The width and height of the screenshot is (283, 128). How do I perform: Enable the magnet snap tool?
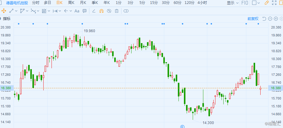coord(102,11)
